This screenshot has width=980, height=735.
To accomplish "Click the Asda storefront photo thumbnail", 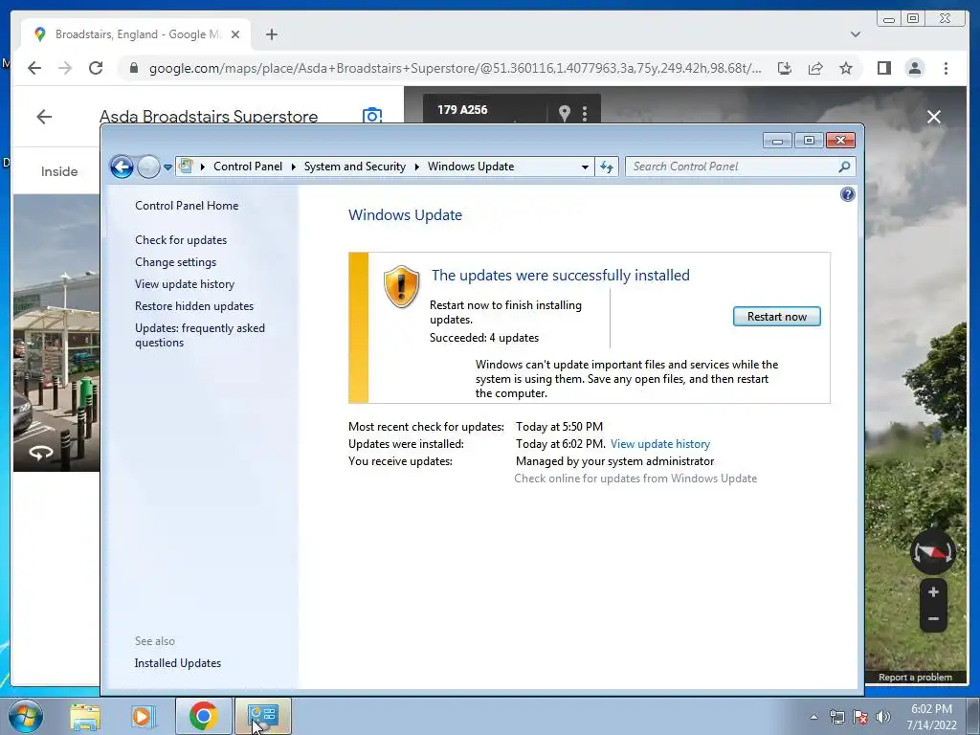I will [56, 332].
